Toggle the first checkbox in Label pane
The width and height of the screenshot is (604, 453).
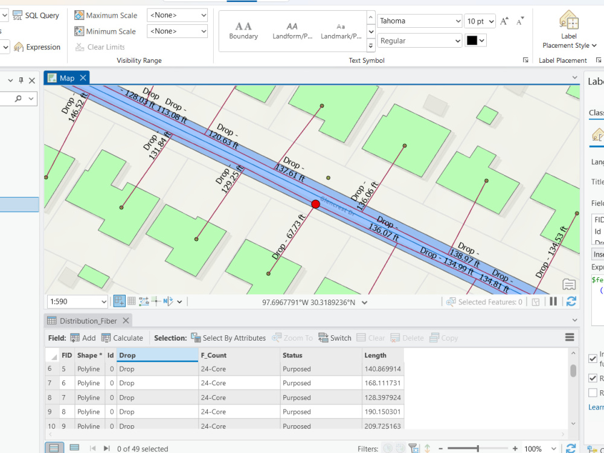click(x=593, y=359)
